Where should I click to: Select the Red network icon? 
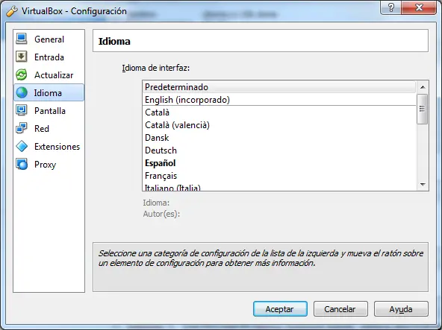tap(22, 128)
